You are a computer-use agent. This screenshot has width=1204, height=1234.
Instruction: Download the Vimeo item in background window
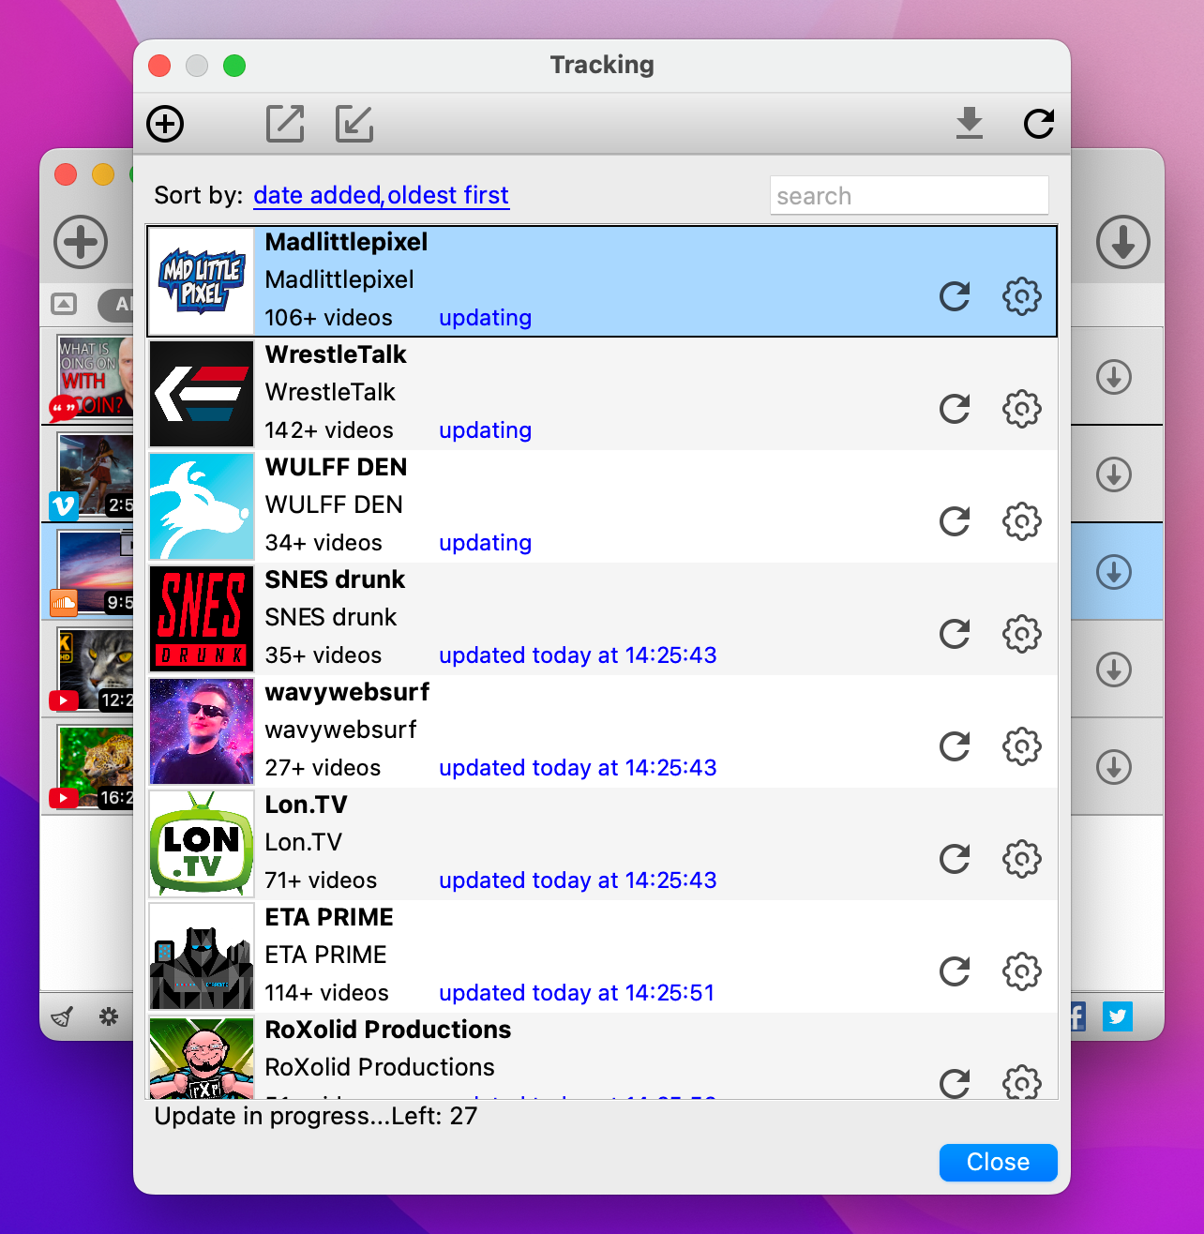click(x=1114, y=474)
